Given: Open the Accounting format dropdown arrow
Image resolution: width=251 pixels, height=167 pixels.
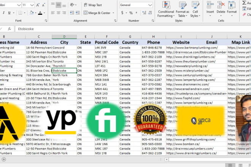Looking at the screenshot, I should point(126,13).
